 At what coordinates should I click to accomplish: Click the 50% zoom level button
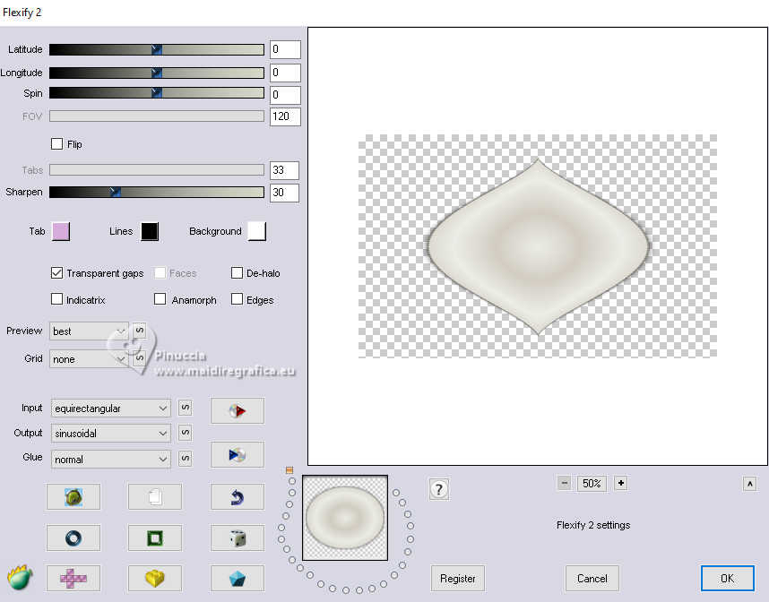click(592, 484)
